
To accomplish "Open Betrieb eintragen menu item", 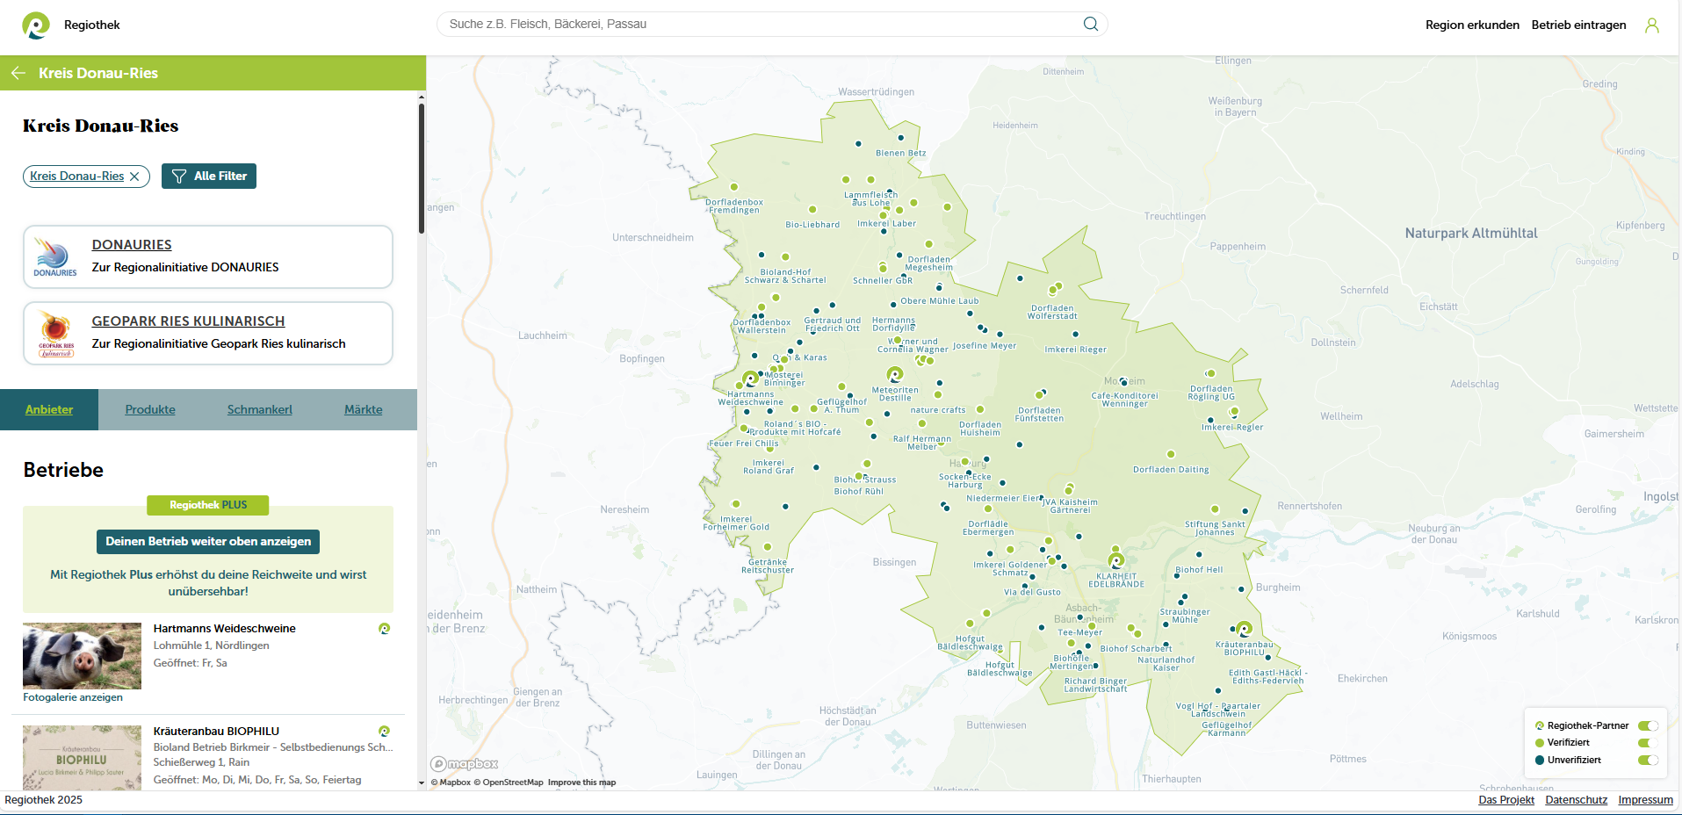I will [1579, 25].
